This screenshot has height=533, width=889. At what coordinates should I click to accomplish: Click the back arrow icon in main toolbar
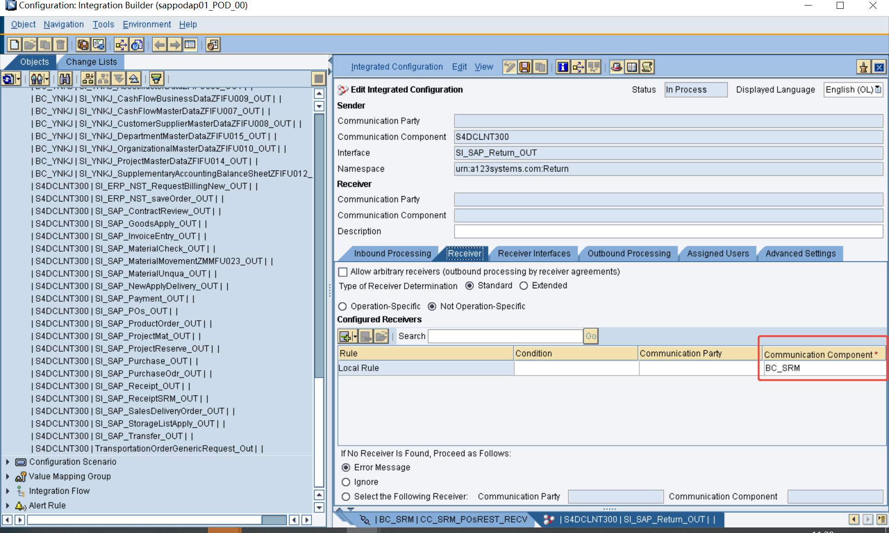pos(160,45)
